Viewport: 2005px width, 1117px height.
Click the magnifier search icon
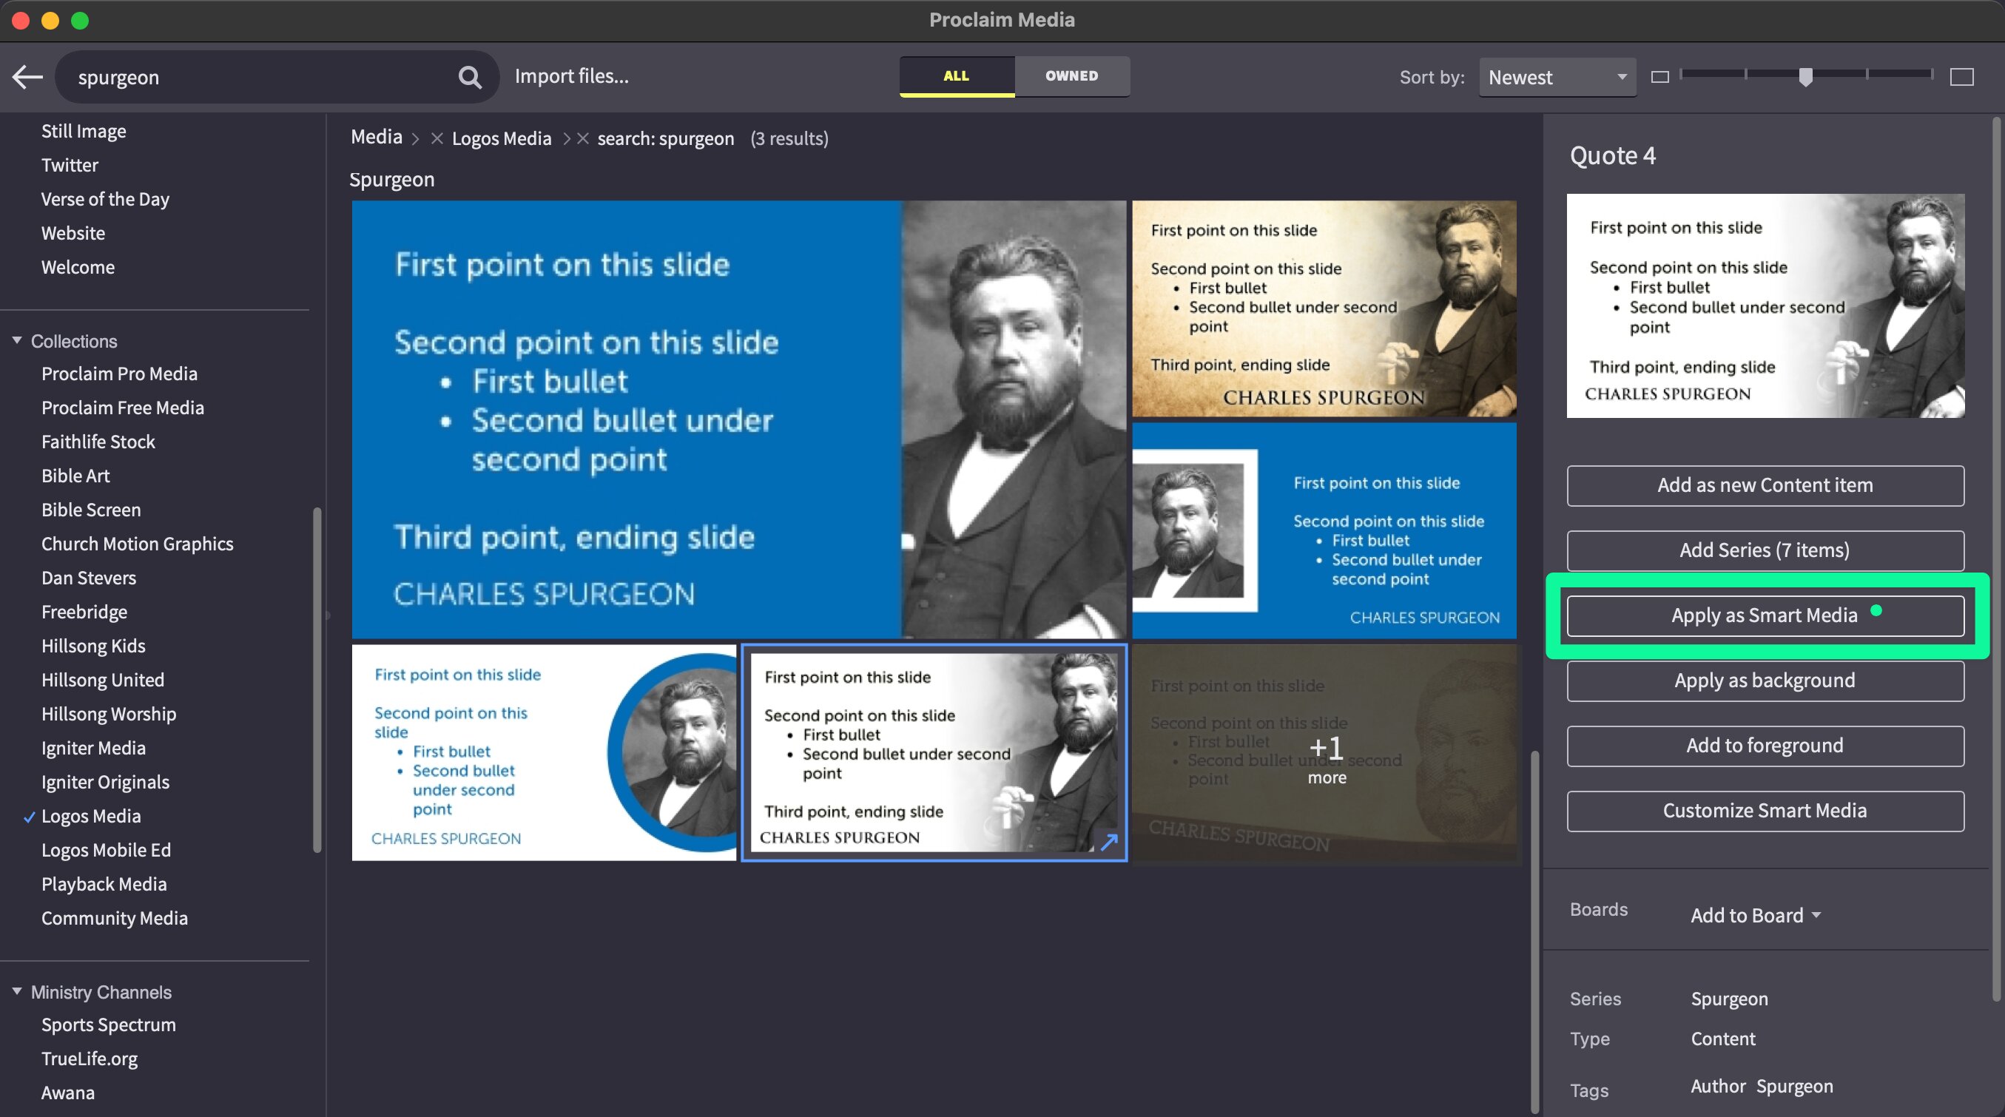click(469, 76)
